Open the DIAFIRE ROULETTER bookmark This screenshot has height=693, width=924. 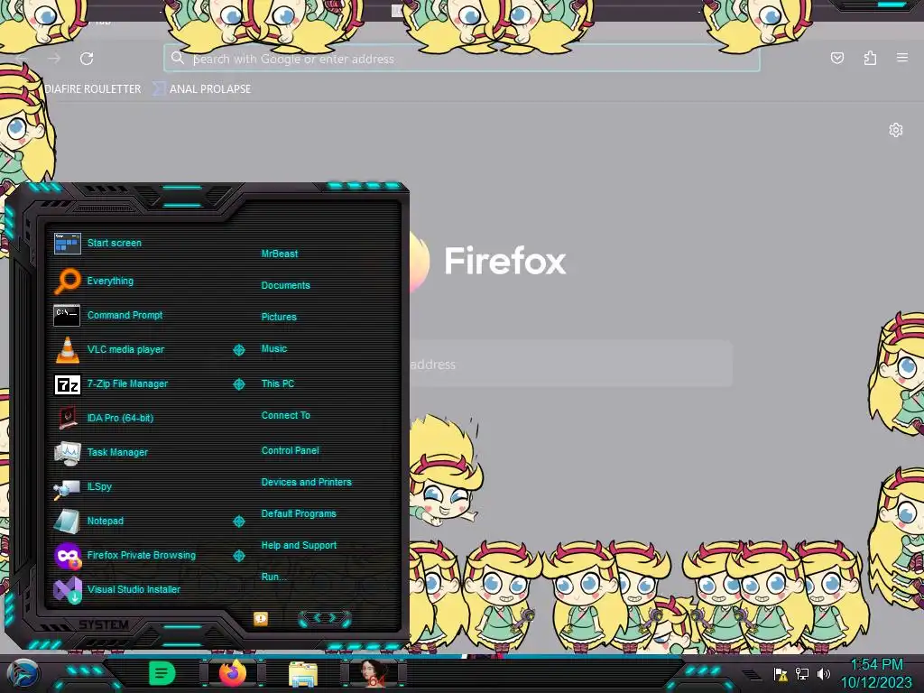pos(93,89)
